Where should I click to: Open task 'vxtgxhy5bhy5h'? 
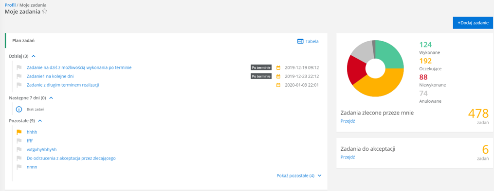click(41, 150)
